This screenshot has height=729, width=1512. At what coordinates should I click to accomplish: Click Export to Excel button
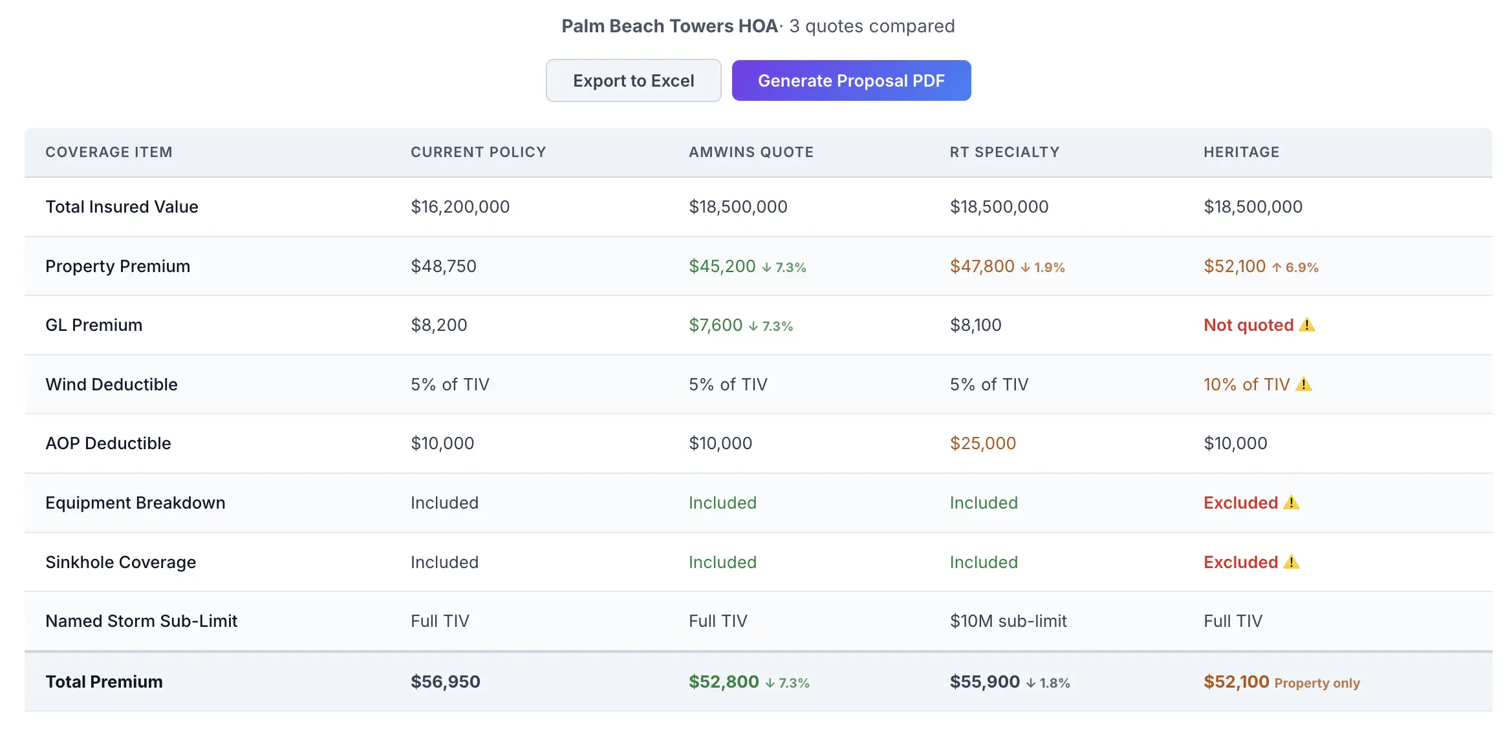633,81
